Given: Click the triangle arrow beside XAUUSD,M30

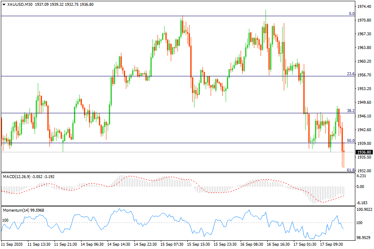Looking at the screenshot, I should coord(4,4).
